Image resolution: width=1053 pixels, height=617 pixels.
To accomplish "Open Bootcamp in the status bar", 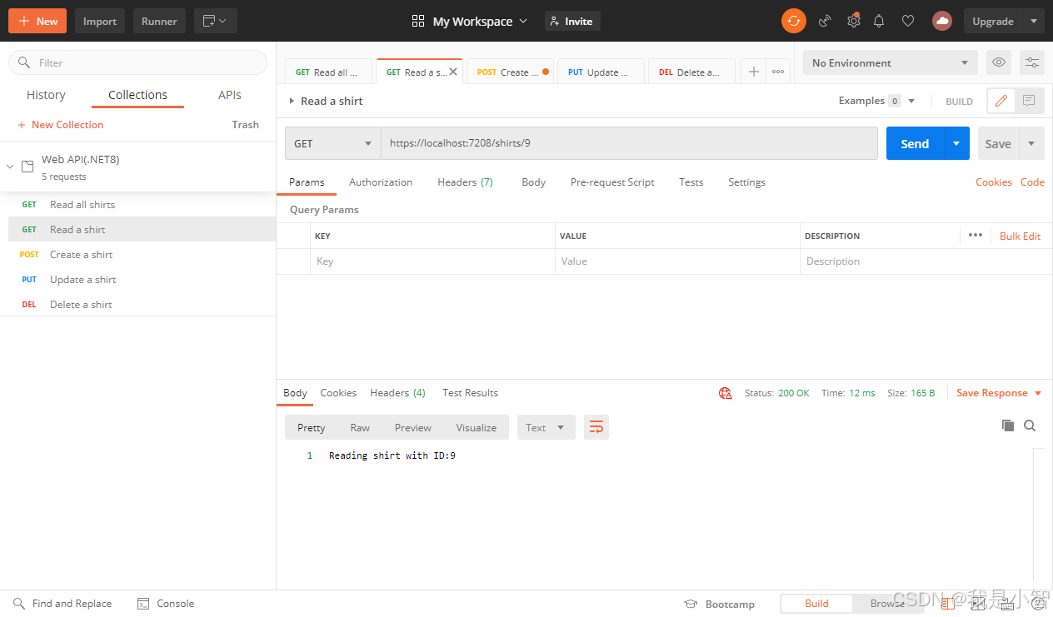I will (719, 604).
